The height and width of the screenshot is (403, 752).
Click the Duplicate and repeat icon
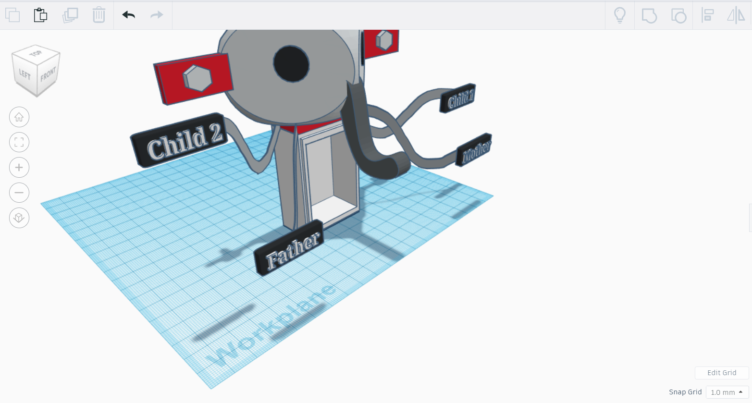coord(70,15)
